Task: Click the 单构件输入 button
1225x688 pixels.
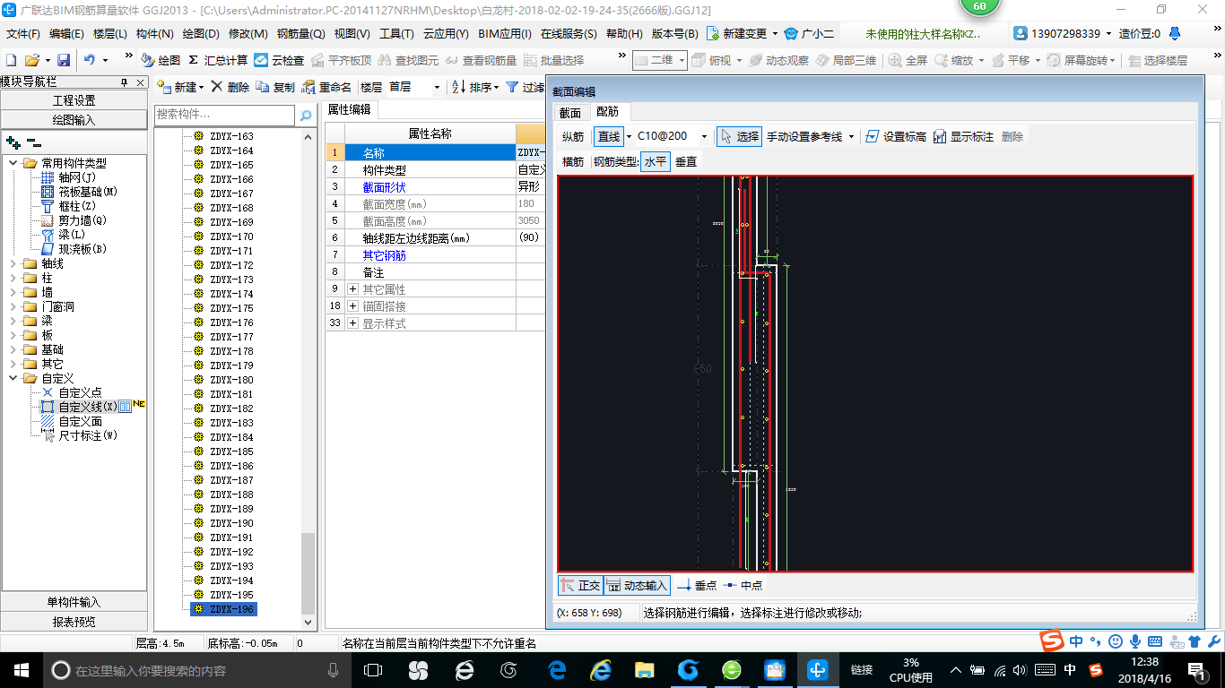Action: (74, 602)
